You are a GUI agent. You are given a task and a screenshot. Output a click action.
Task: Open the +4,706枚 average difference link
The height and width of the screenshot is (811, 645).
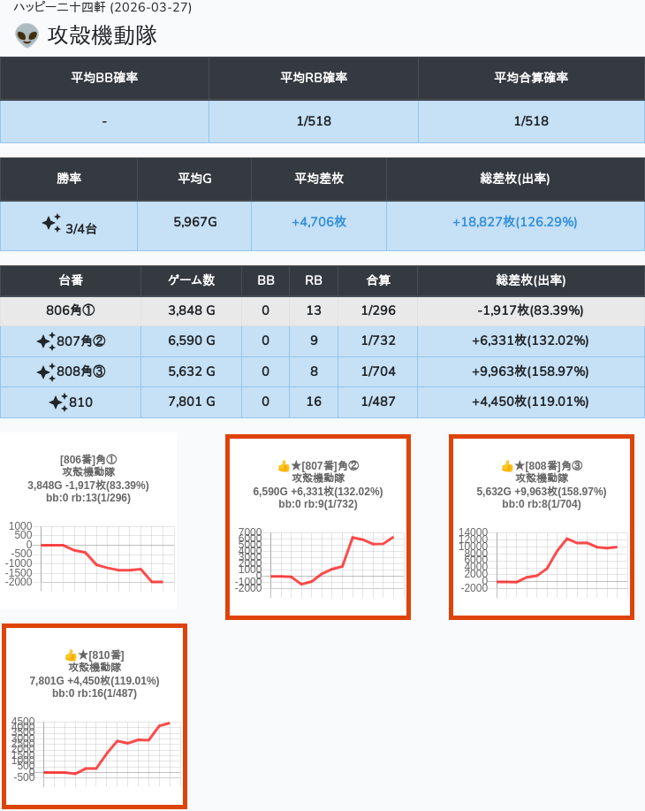319,222
